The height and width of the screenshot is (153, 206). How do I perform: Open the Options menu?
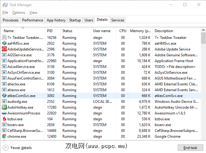click(19, 13)
